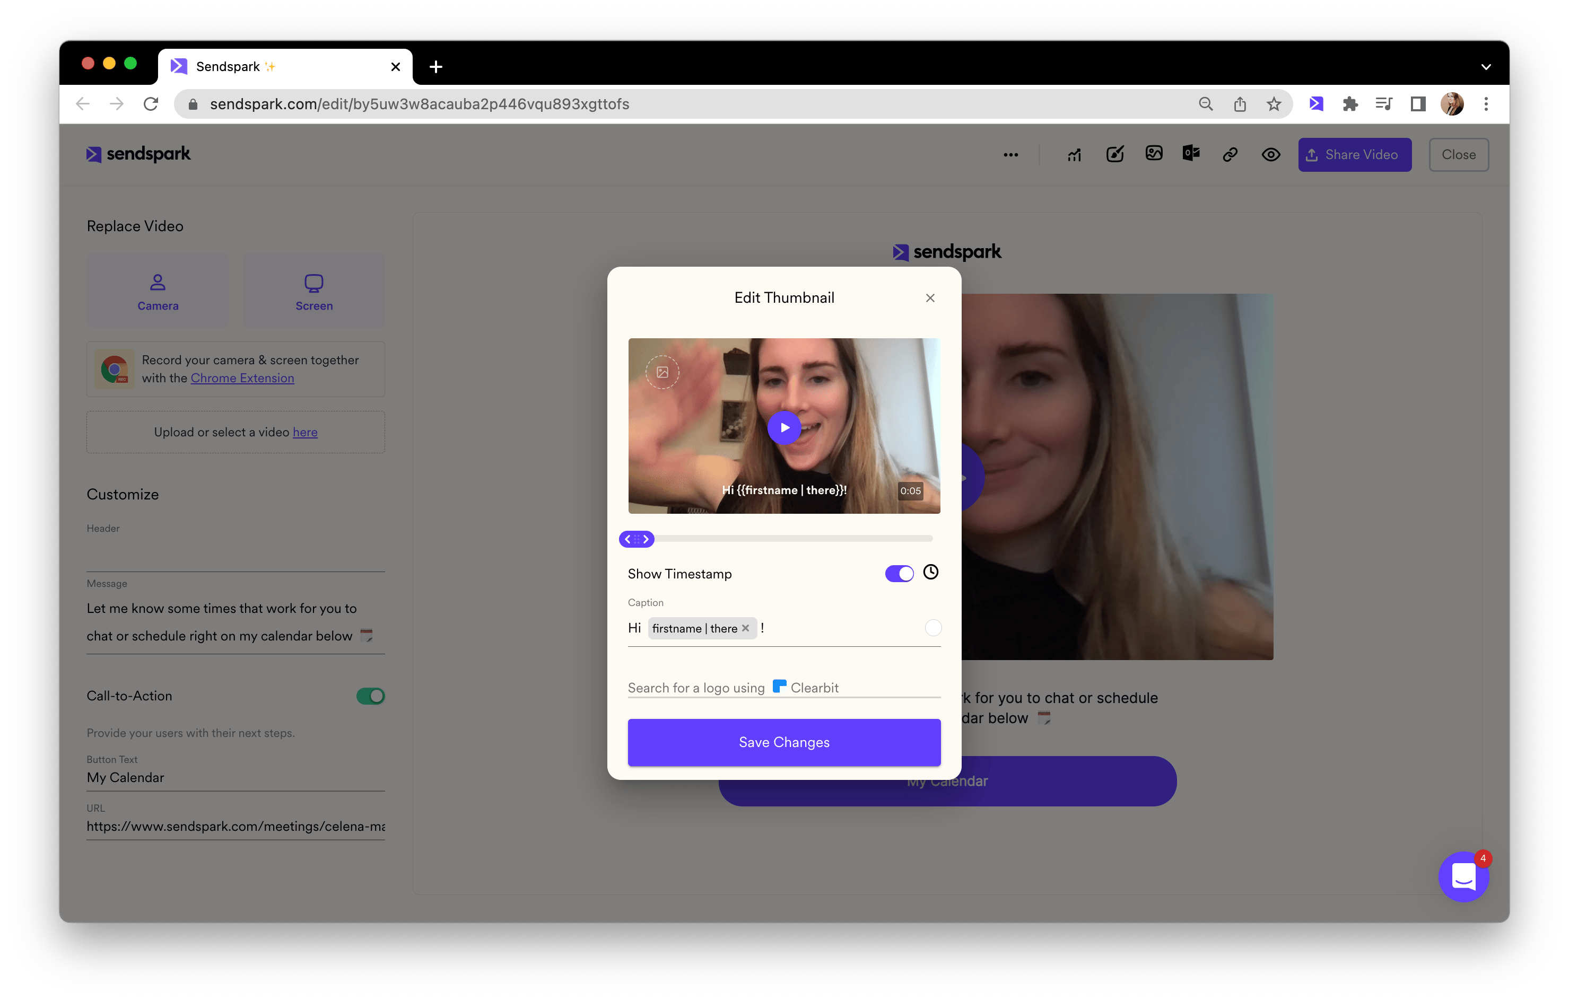The height and width of the screenshot is (1001, 1569).
Task: Click the browser back arrow
Action: click(x=83, y=104)
